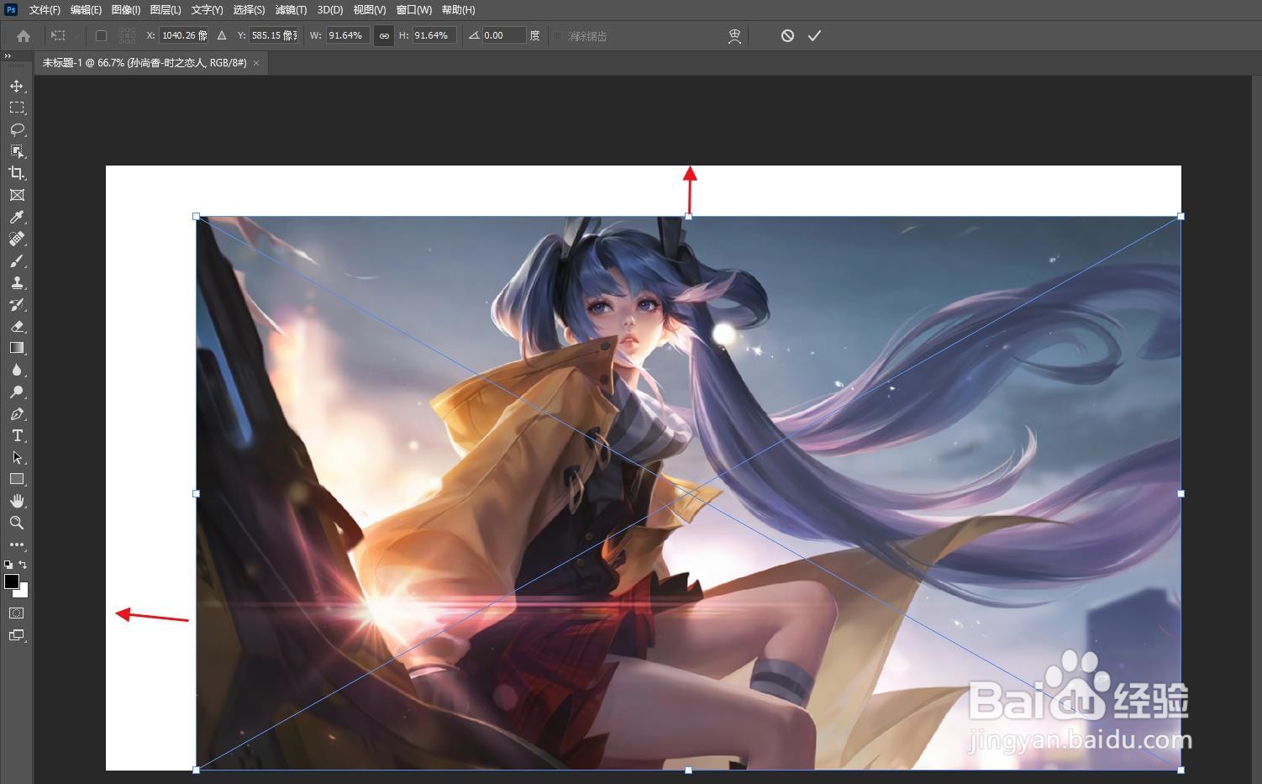Click the rotation angle field
Screen dimensions: 1262x784
pyautogui.click(x=504, y=35)
